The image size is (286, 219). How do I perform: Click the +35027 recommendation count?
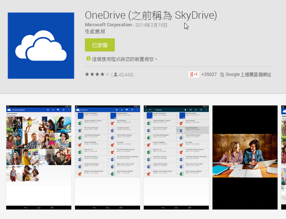click(x=209, y=74)
